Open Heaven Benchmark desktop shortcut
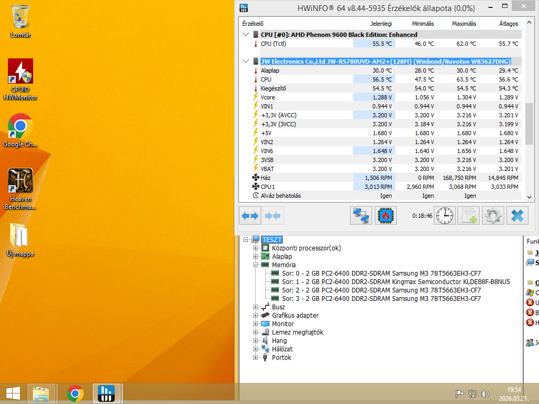This screenshot has width=539, height=404. (x=21, y=189)
